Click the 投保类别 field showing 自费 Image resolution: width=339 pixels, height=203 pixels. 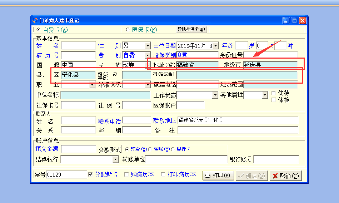point(198,55)
